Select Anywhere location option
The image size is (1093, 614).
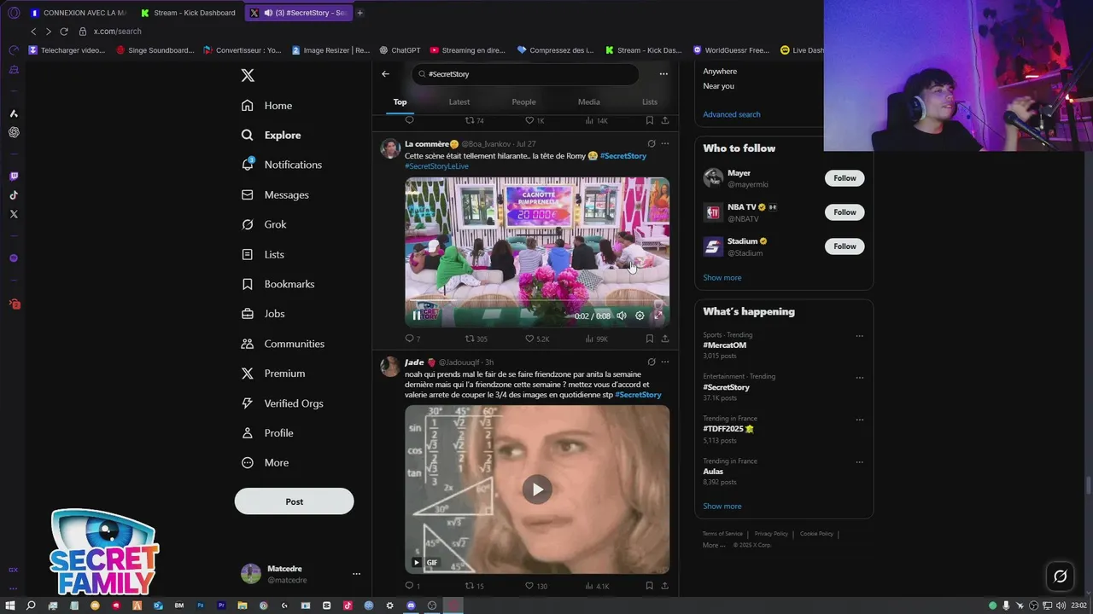click(720, 72)
